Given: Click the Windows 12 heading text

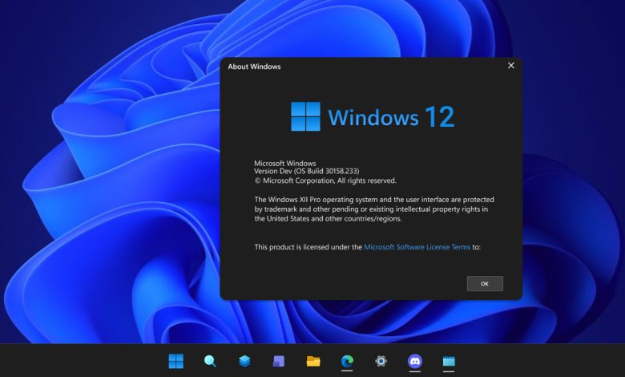Looking at the screenshot, I should 391,117.
